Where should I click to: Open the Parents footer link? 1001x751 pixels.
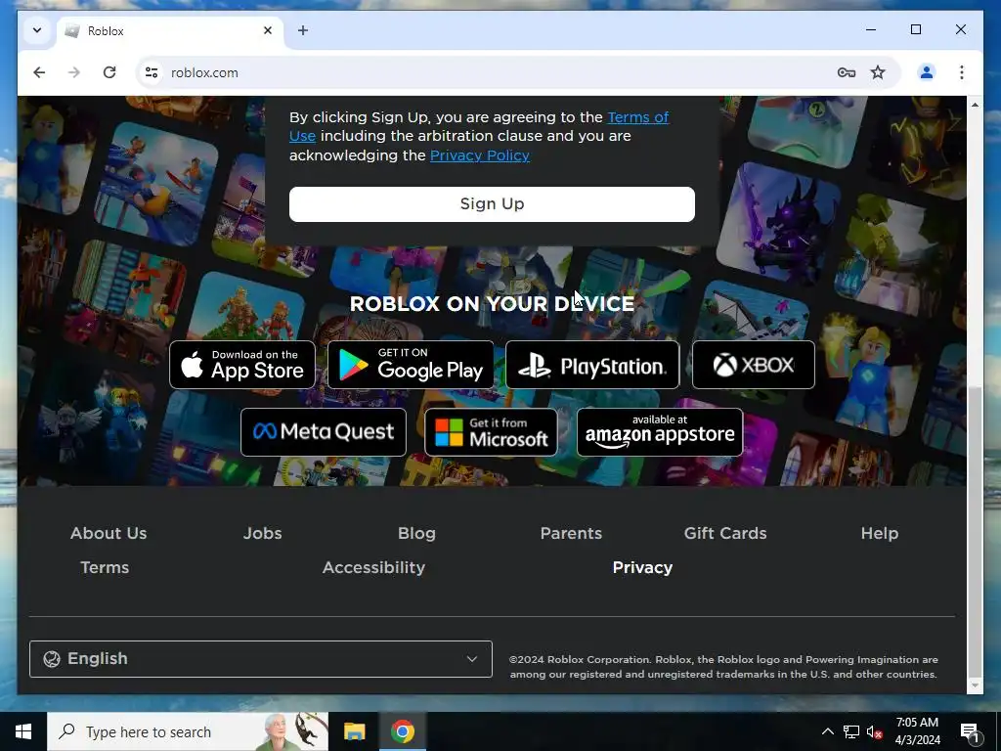[571, 533]
